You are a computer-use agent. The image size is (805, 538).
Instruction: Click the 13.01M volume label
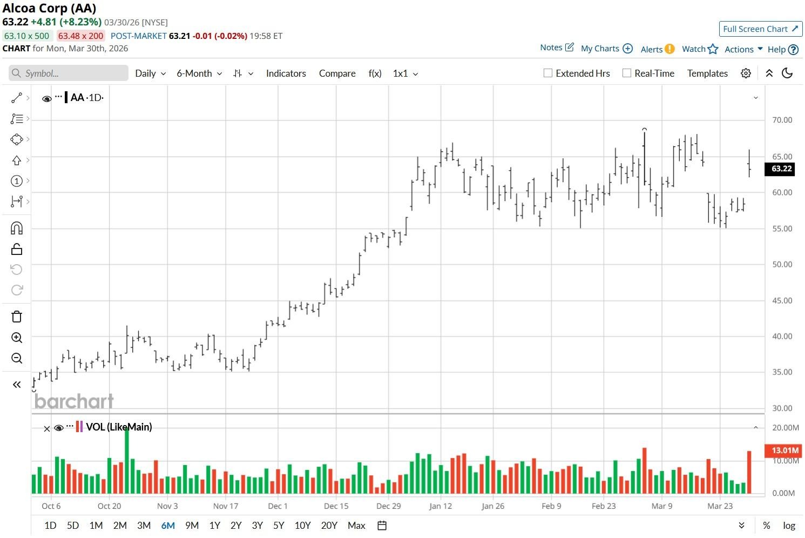click(x=784, y=450)
